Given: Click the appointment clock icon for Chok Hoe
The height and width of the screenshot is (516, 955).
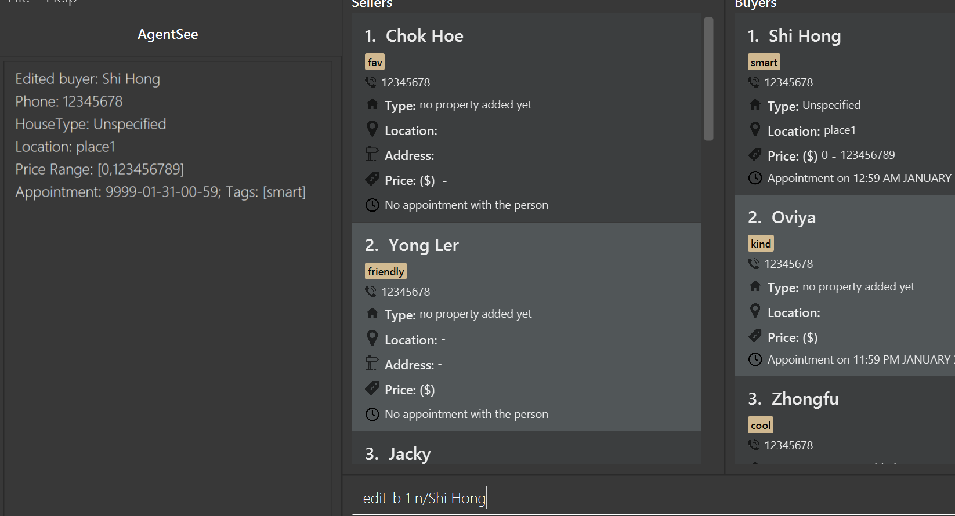Looking at the screenshot, I should click(x=372, y=205).
